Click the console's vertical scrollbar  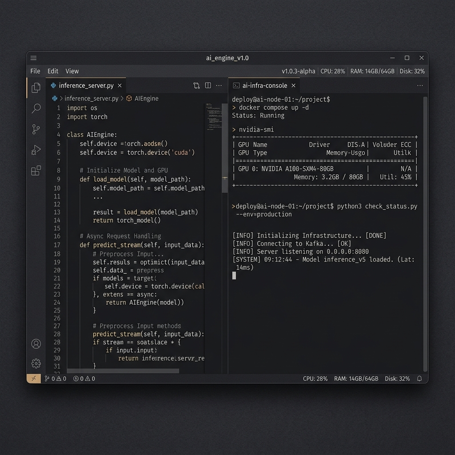[425, 222]
